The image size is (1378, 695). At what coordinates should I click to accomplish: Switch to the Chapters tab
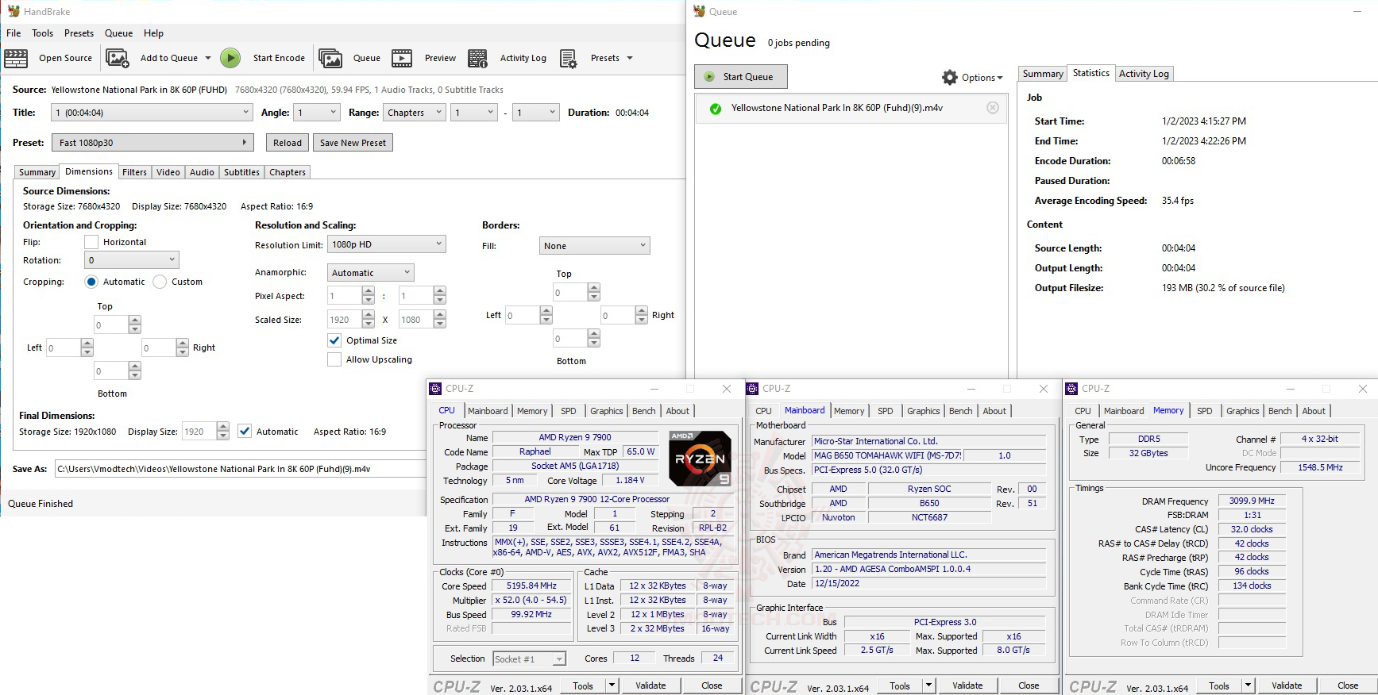[288, 172]
